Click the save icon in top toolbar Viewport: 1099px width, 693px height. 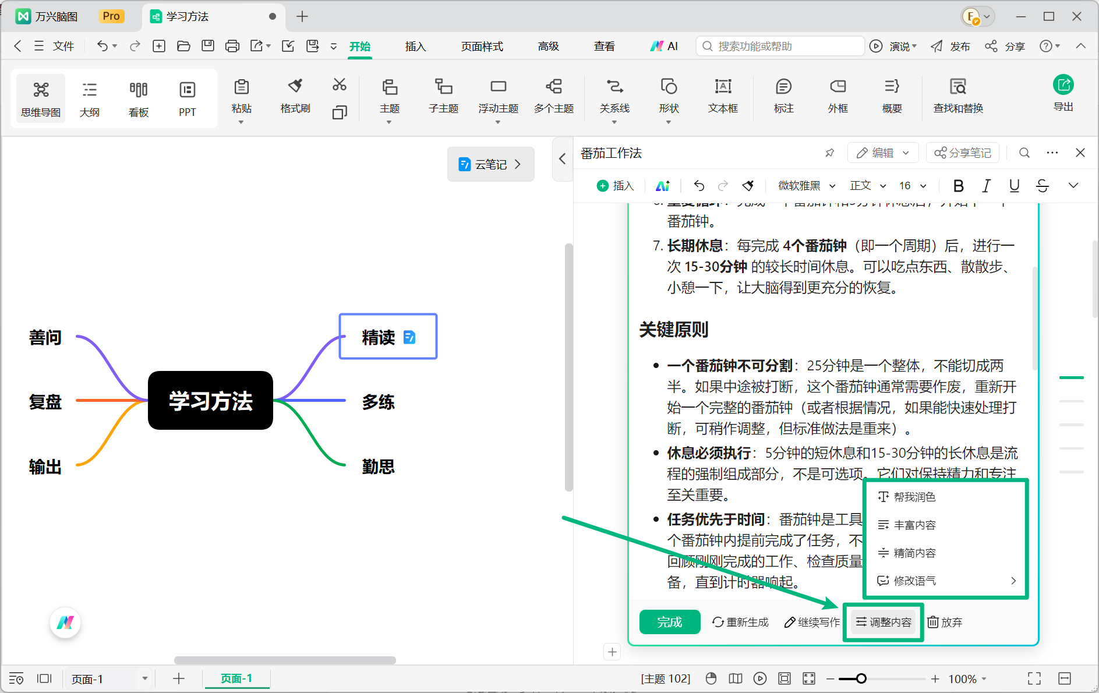pyautogui.click(x=208, y=46)
